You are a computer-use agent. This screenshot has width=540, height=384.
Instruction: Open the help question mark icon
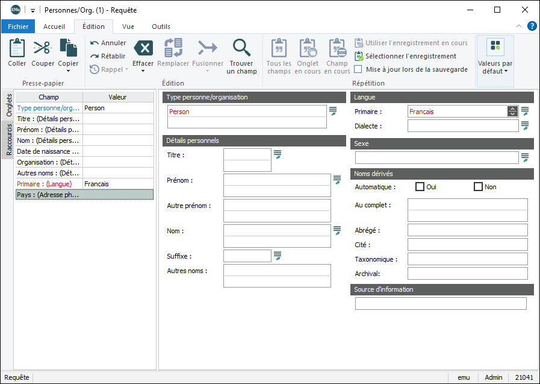[532, 27]
